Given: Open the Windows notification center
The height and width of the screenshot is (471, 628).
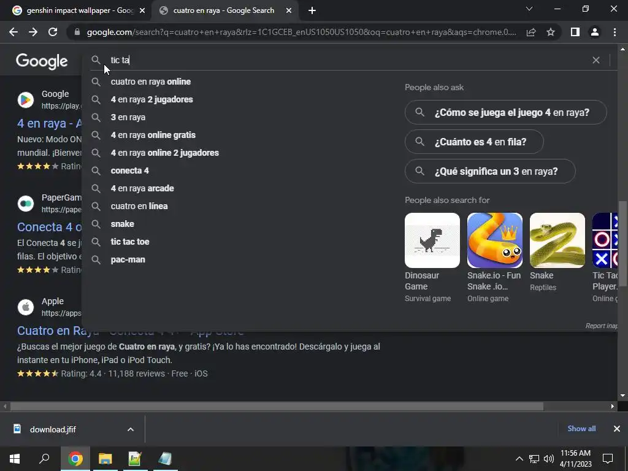Looking at the screenshot, I should point(608,459).
